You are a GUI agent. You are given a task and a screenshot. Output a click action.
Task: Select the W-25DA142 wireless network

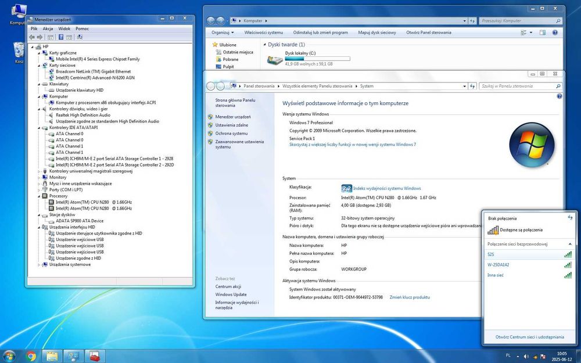pyautogui.click(x=529, y=265)
